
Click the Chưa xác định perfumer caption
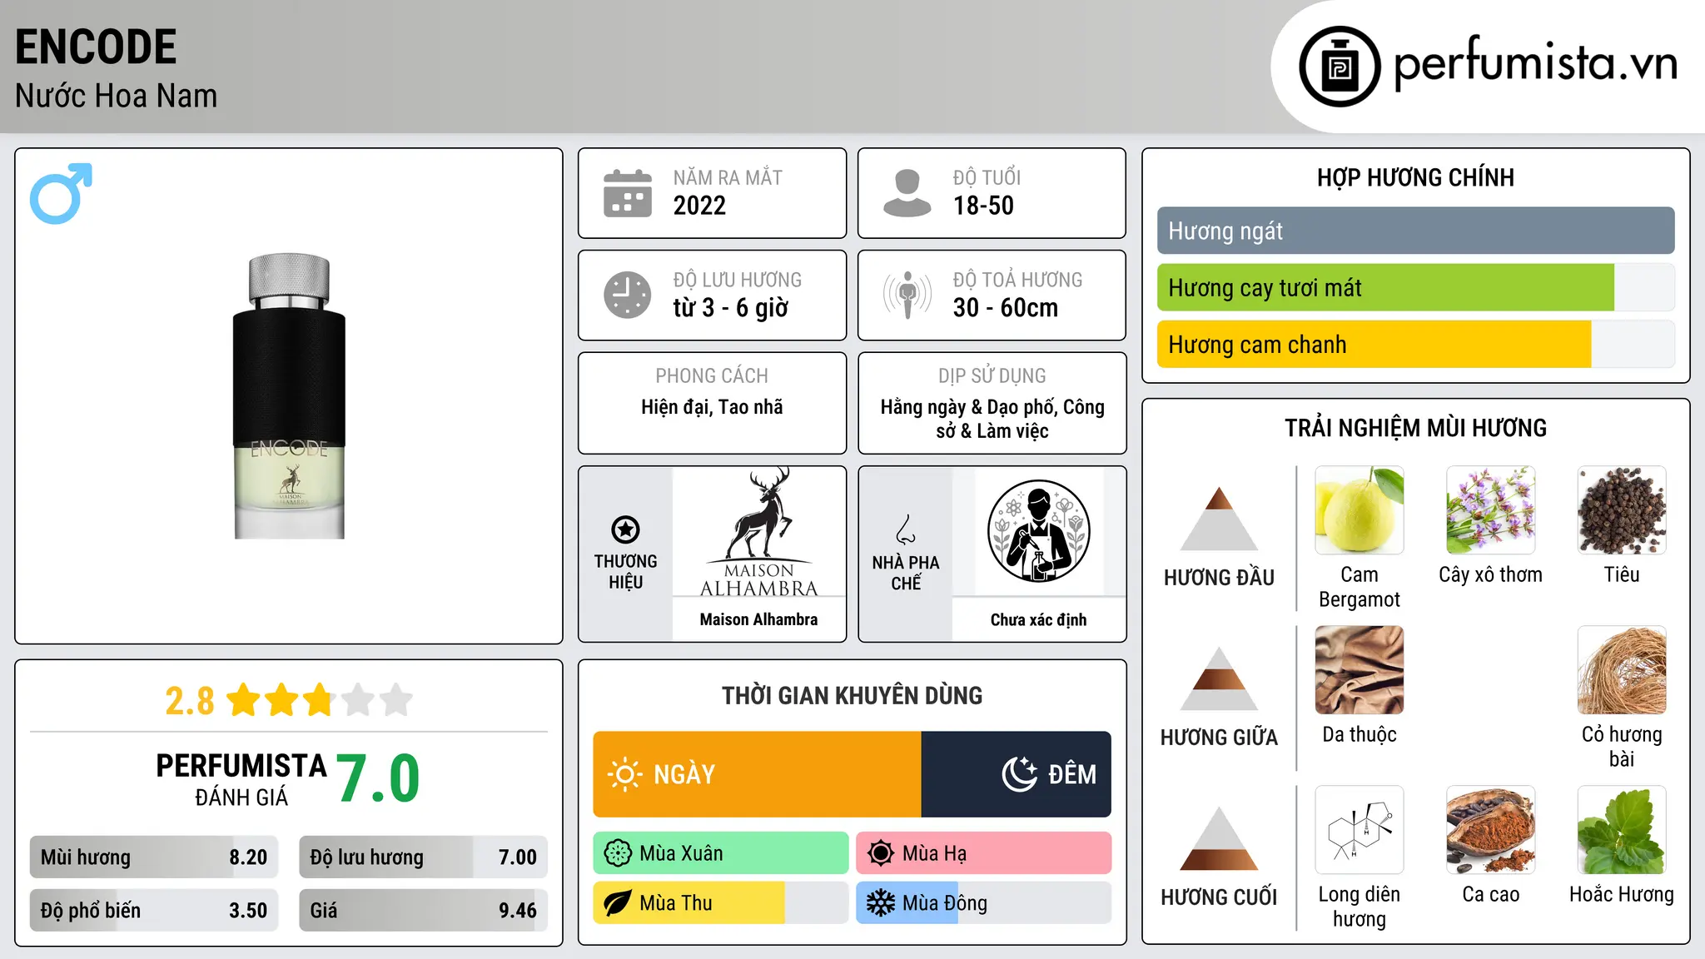pos(1038,620)
